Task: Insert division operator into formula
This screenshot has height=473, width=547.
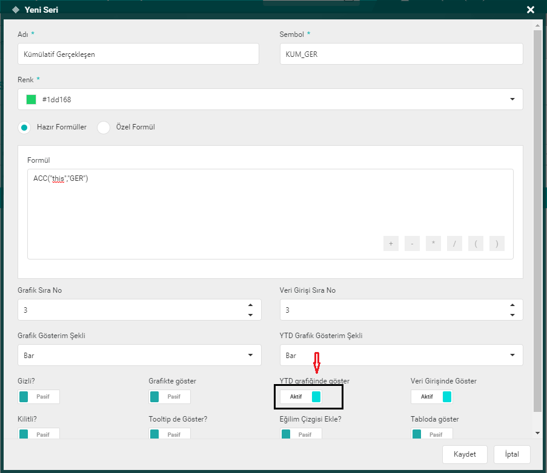Action: pos(454,244)
